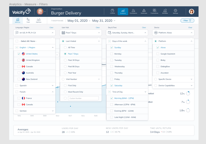The height and width of the screenshot is (144, 206).
Task: Click the 12% circular progress indicator
Action: 188,93
